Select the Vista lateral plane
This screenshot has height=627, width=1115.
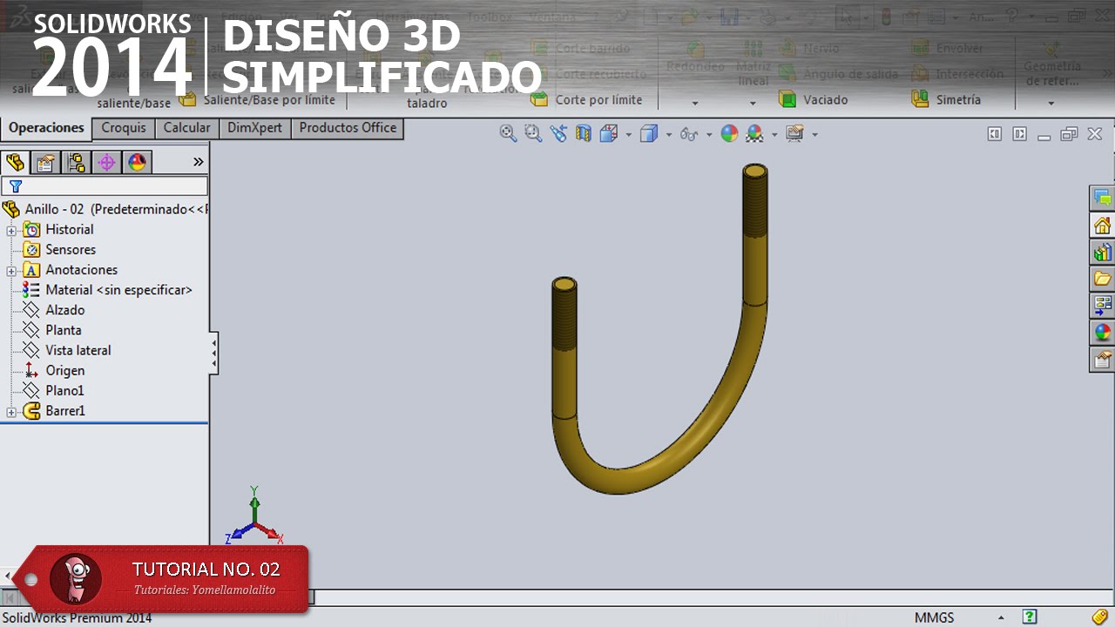(78, 350)
